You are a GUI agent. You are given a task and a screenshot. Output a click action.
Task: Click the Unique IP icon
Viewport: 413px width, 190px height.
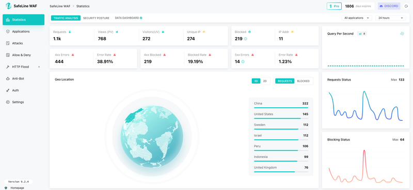coord(204,32)
